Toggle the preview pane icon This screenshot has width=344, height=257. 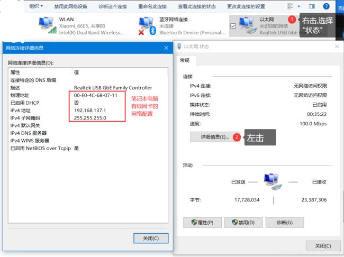pos(312,6)
